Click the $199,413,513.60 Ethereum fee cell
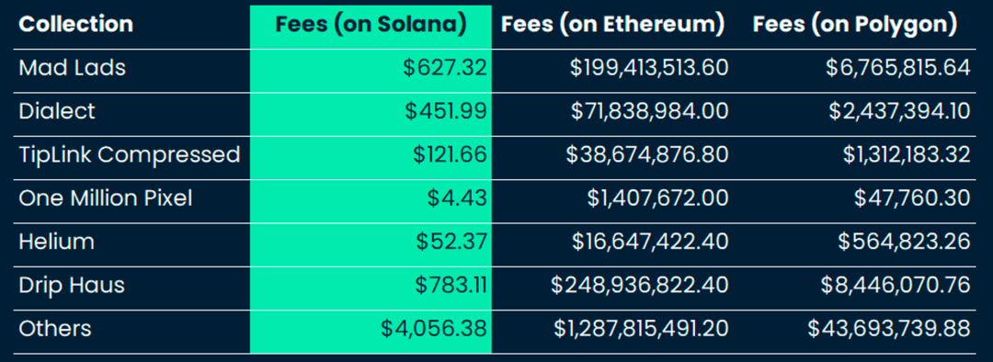This screenshot has width=993, height=362. [649, 68]
